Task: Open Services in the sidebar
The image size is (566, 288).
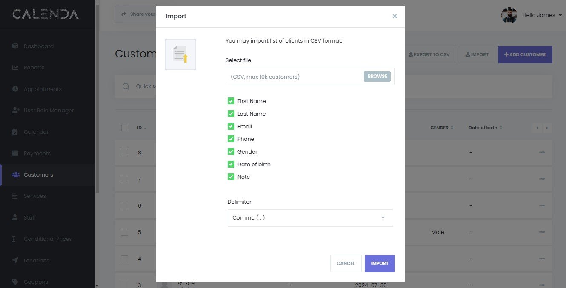Action: tap(34, 196)
